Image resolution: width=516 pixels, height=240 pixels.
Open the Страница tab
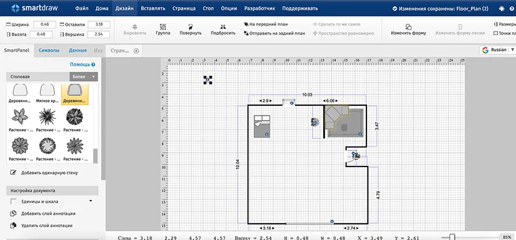coord(184,8)
